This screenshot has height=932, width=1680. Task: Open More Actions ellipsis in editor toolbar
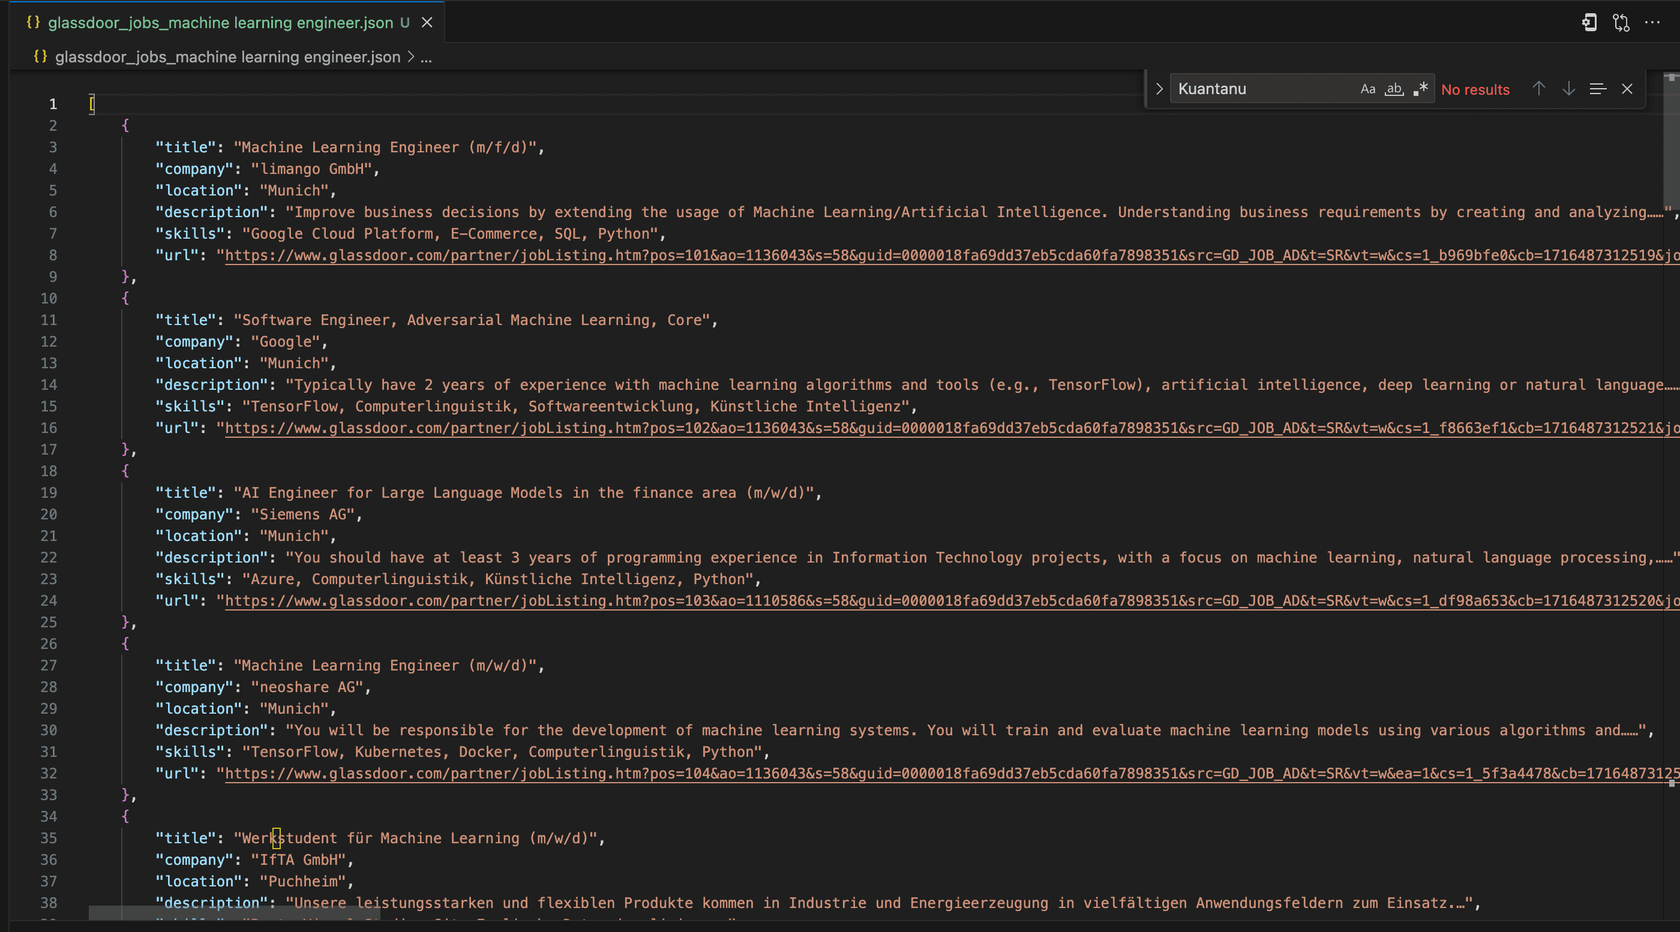tap(1652, 23)
